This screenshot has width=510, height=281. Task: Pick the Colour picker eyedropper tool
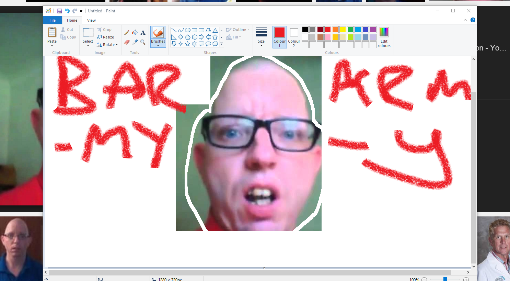click(135, 42)
